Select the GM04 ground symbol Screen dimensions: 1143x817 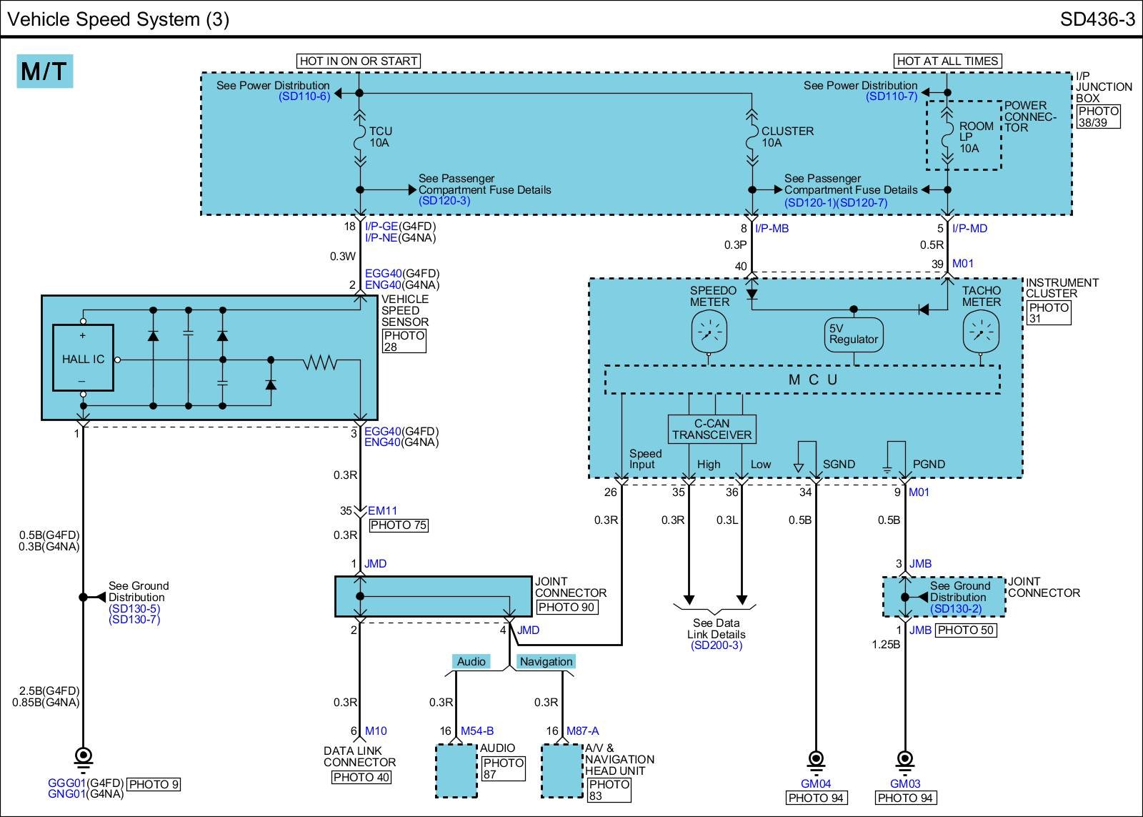pos(815,760)
